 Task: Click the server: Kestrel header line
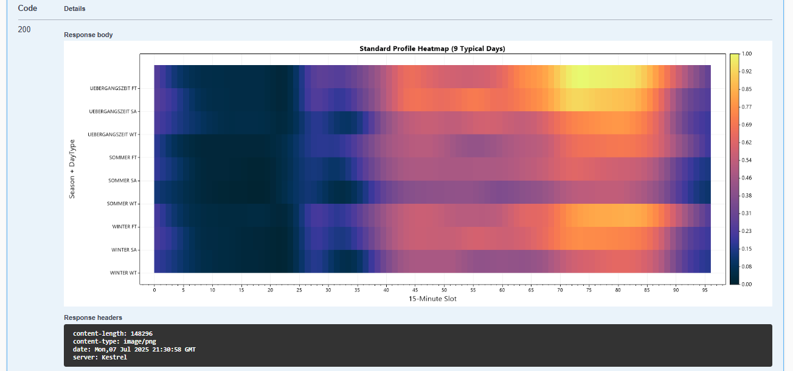tap(100, 358)
